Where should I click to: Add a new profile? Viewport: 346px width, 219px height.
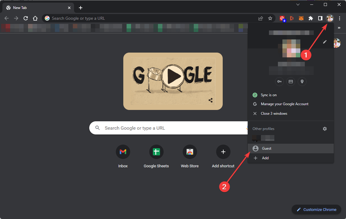pos(291,158)
